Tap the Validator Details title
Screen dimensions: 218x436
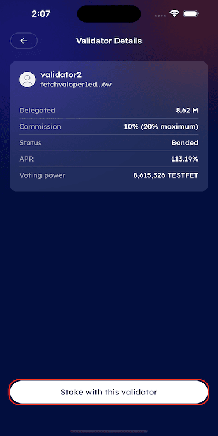point(109,41)
